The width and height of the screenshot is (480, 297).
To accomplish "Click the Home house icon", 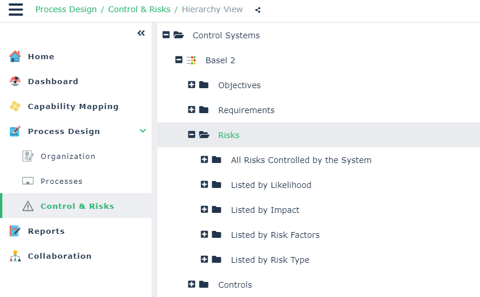I will (x=15, y=57).
